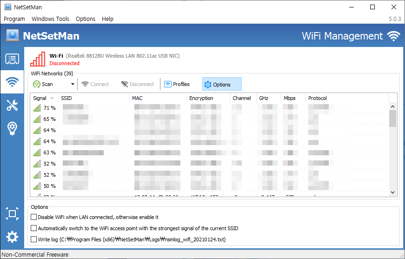Screen dimensions: 405x259
Task: Click the WiFi Management header wifi icon
Action: tap(393, 36)
